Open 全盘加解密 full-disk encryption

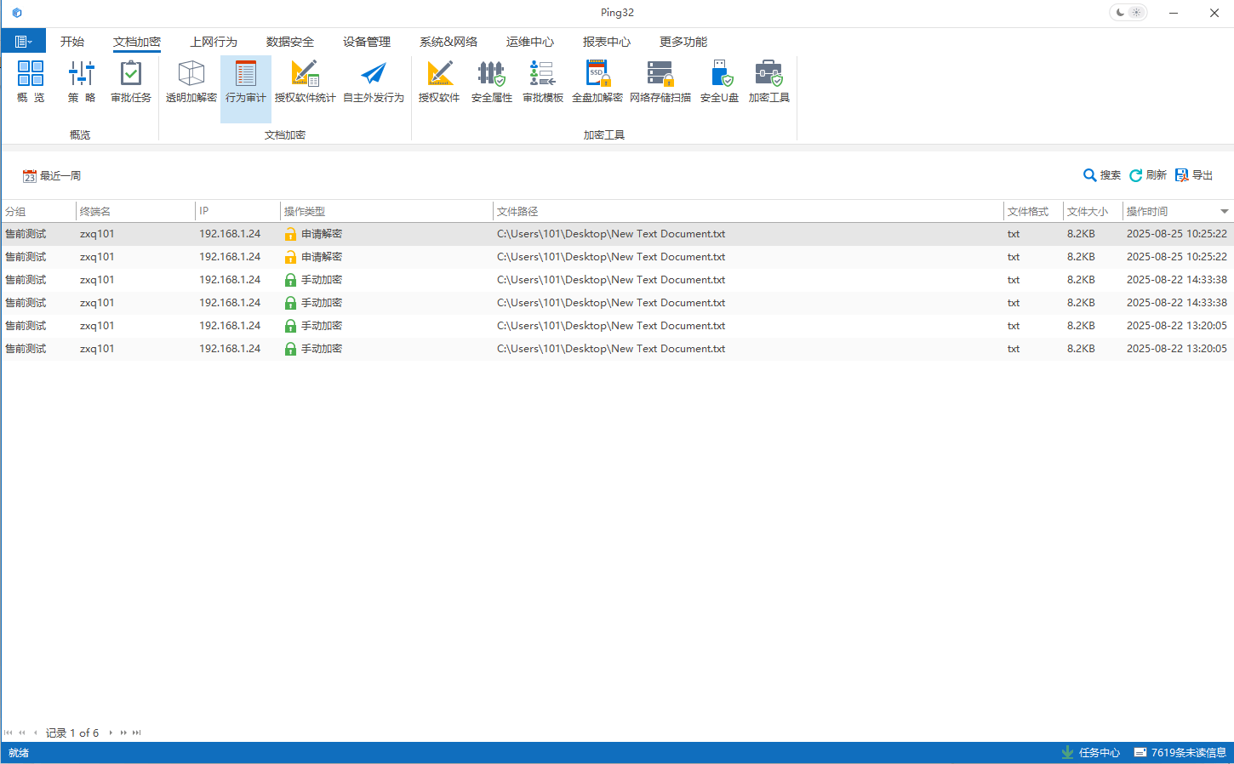[597, 82]
